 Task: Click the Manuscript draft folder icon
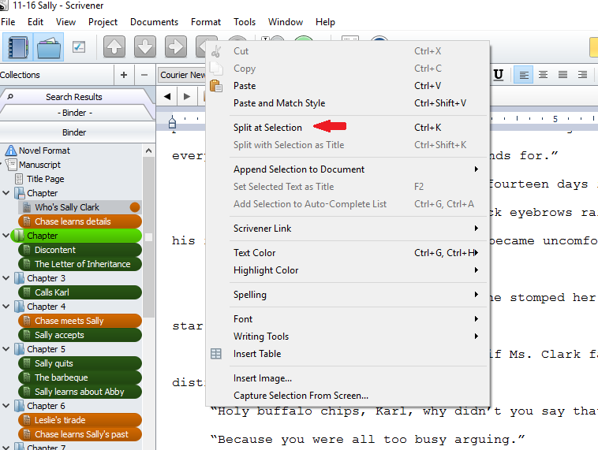12,165
